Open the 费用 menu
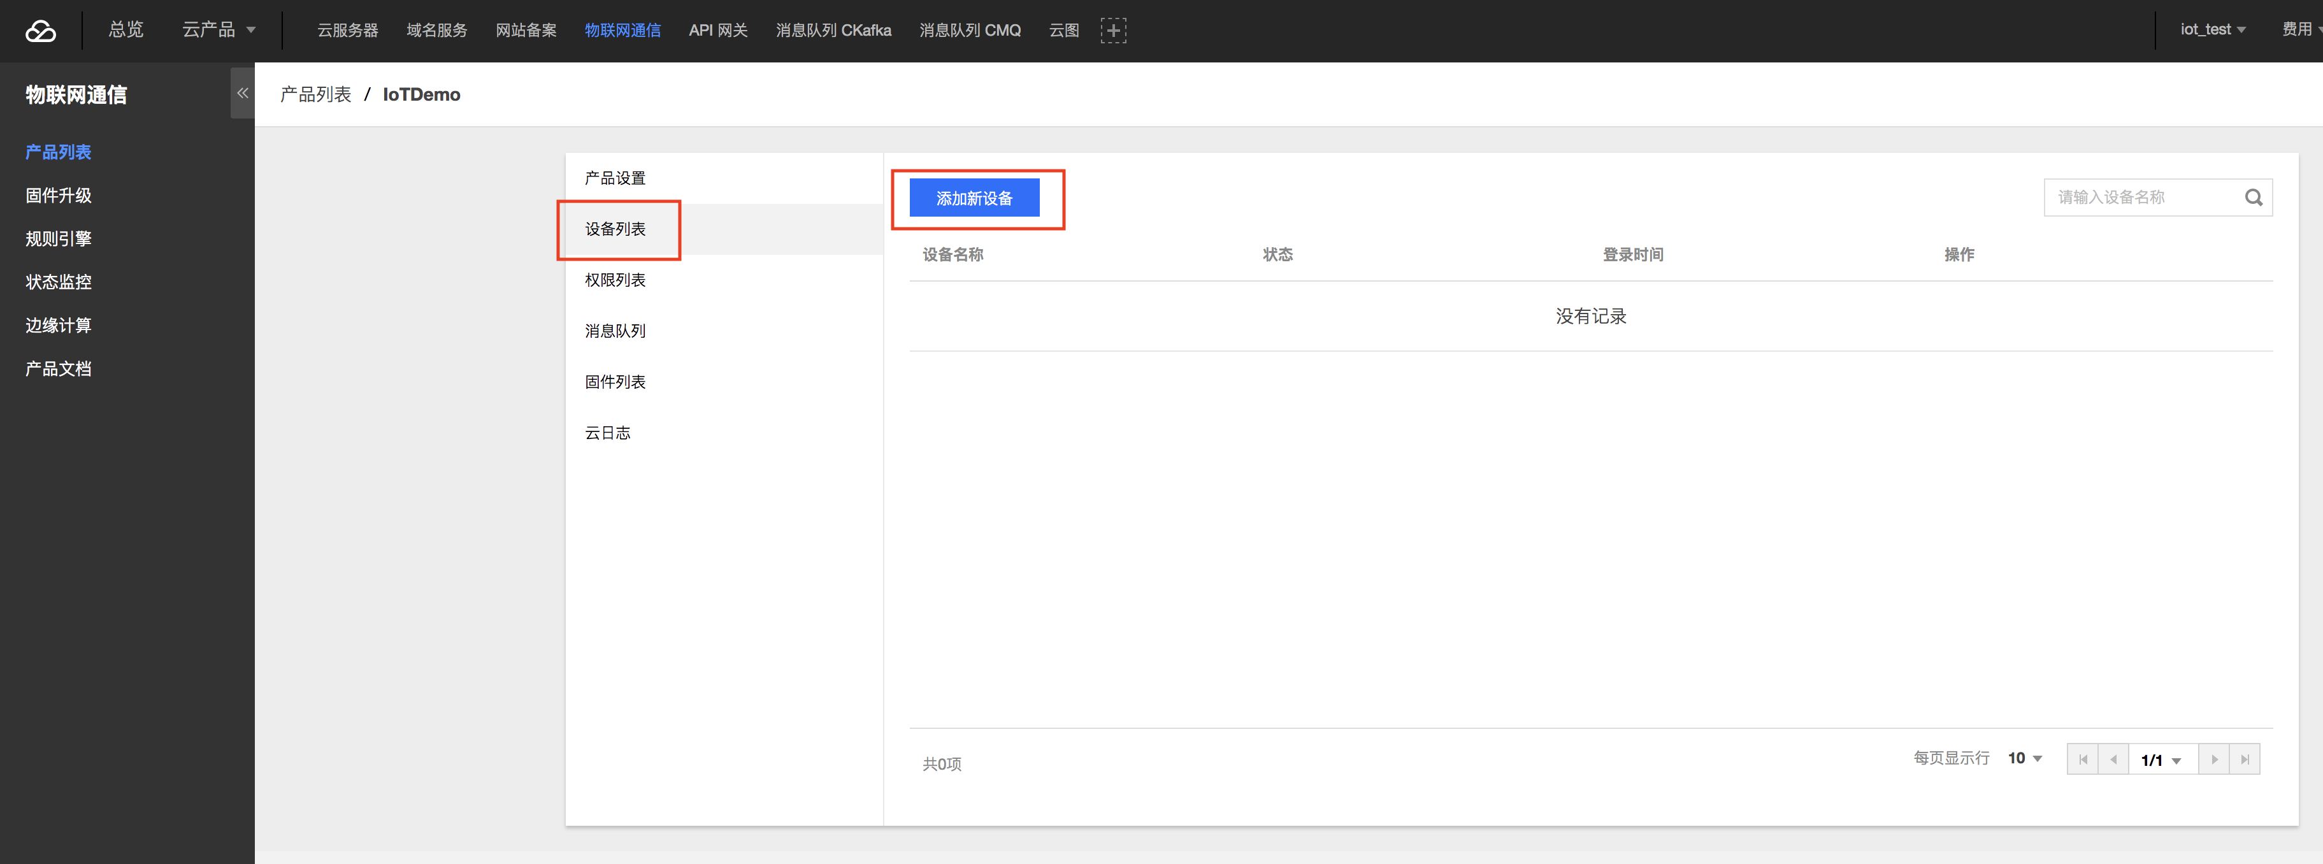Viewport: 2323px width, 864px height. (2301, 30)
